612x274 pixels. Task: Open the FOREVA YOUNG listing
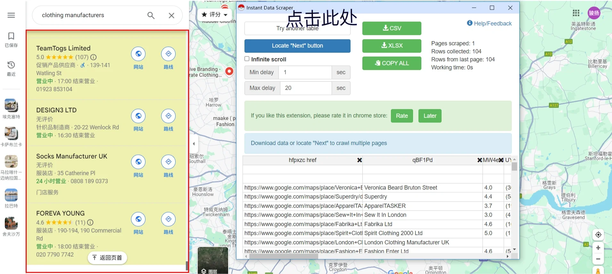pyautogui.click(x=61, y=213)
